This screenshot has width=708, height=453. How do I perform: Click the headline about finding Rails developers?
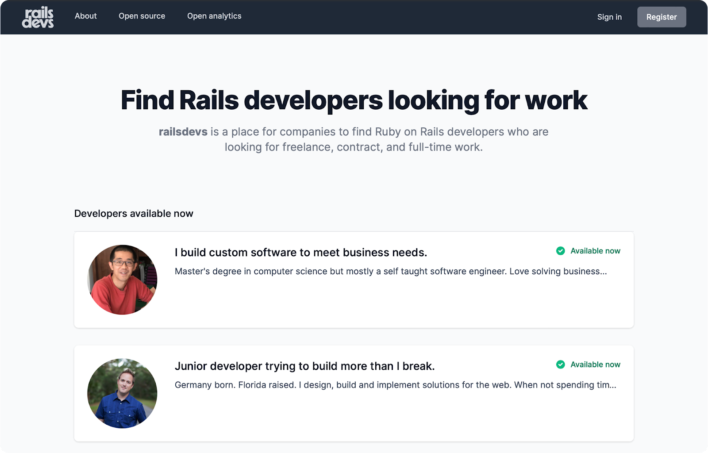click(354, 101)
